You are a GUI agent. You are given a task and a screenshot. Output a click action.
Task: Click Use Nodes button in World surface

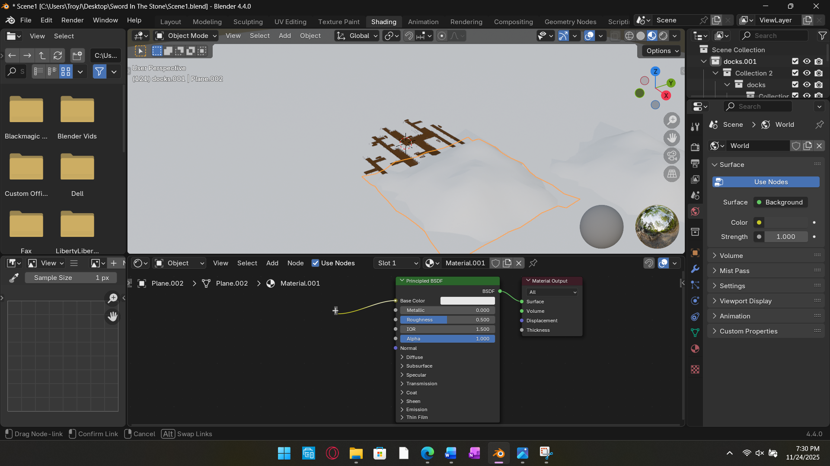[x=766, y=182]
